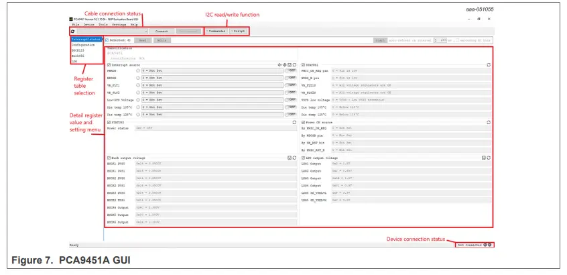Image resolution: width=567 pixels, height=275 pixels.
Task: Switch the Die temp 125°C OFF toggle
Action: pyautogui.click(x=291, y=114)
